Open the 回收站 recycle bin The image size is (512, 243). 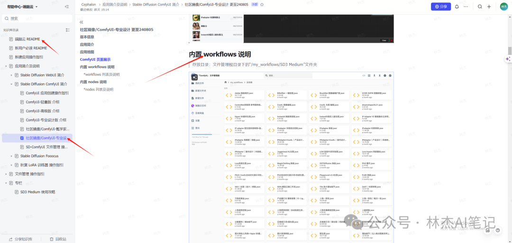coord(58,239)
